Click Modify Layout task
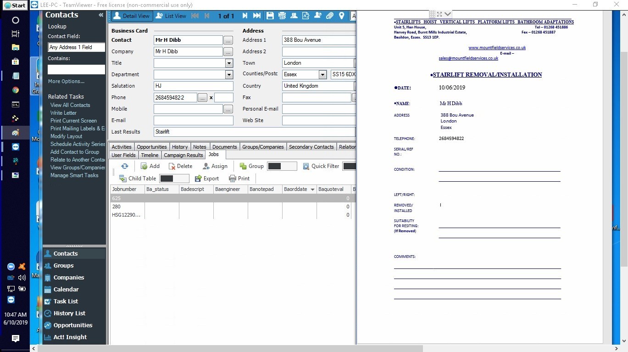The image size is (628, 352). [67, 136]
